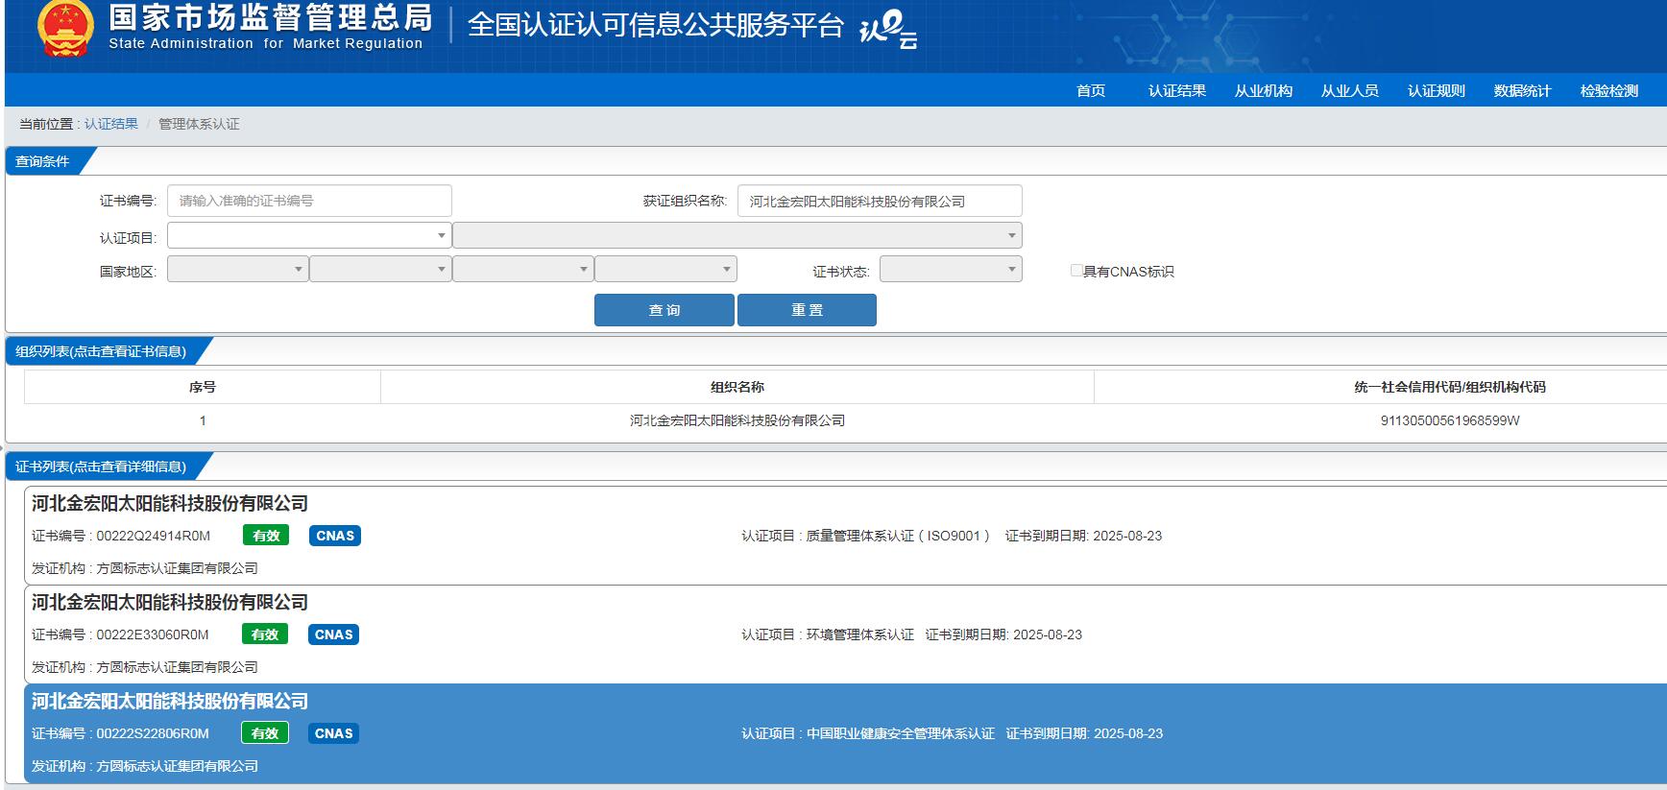Click the 发证机构 text under certificate 00222S22806R0M
Image resolution: width=1667 pixels, height=790 pixels.
(145, 766)
